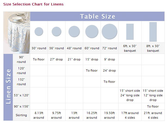Select the 36" round table circle icon
This screenshot has width=168, height=129.
[x=56, y=32]
